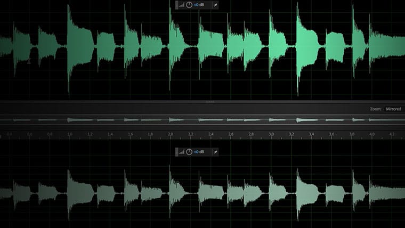Pin the bottom HUD with its pushpin icon
Screen dimensions: 405x228
click(x=215, y=152)
